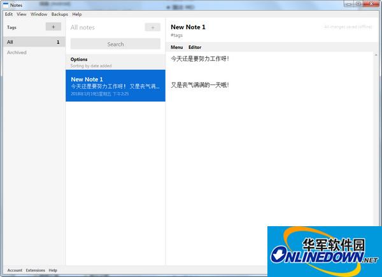The width and height of the screenshot is (382, 277).
Task: Click the 'All notes' heading
Action: tap(83, 27)
